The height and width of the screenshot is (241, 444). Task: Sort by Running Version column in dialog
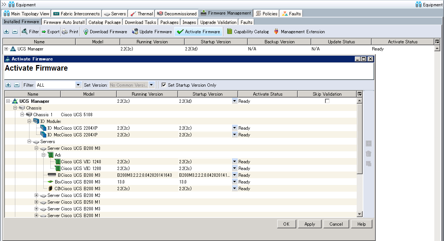click(147, 94)
